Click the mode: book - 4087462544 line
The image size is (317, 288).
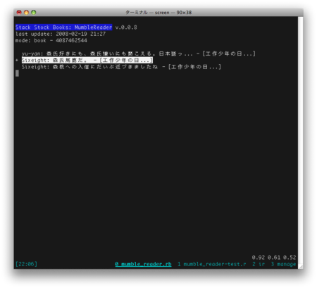pyautogui.click(x=51, y=40)
